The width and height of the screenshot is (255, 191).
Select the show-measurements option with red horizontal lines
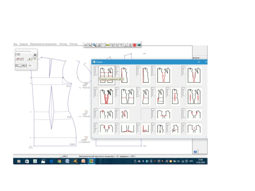tap(106, 75)
